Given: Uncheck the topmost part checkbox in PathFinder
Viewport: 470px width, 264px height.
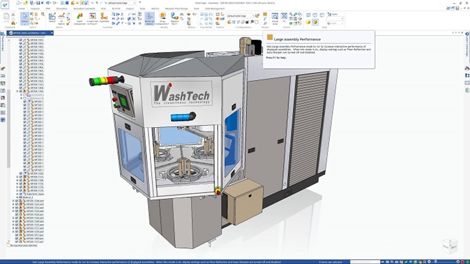Looking at the screenshot, I should click(21, 40).
